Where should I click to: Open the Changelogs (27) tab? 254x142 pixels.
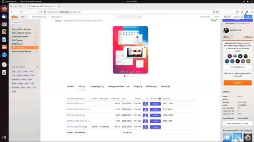pyautogui.click(x=97, y=86)
